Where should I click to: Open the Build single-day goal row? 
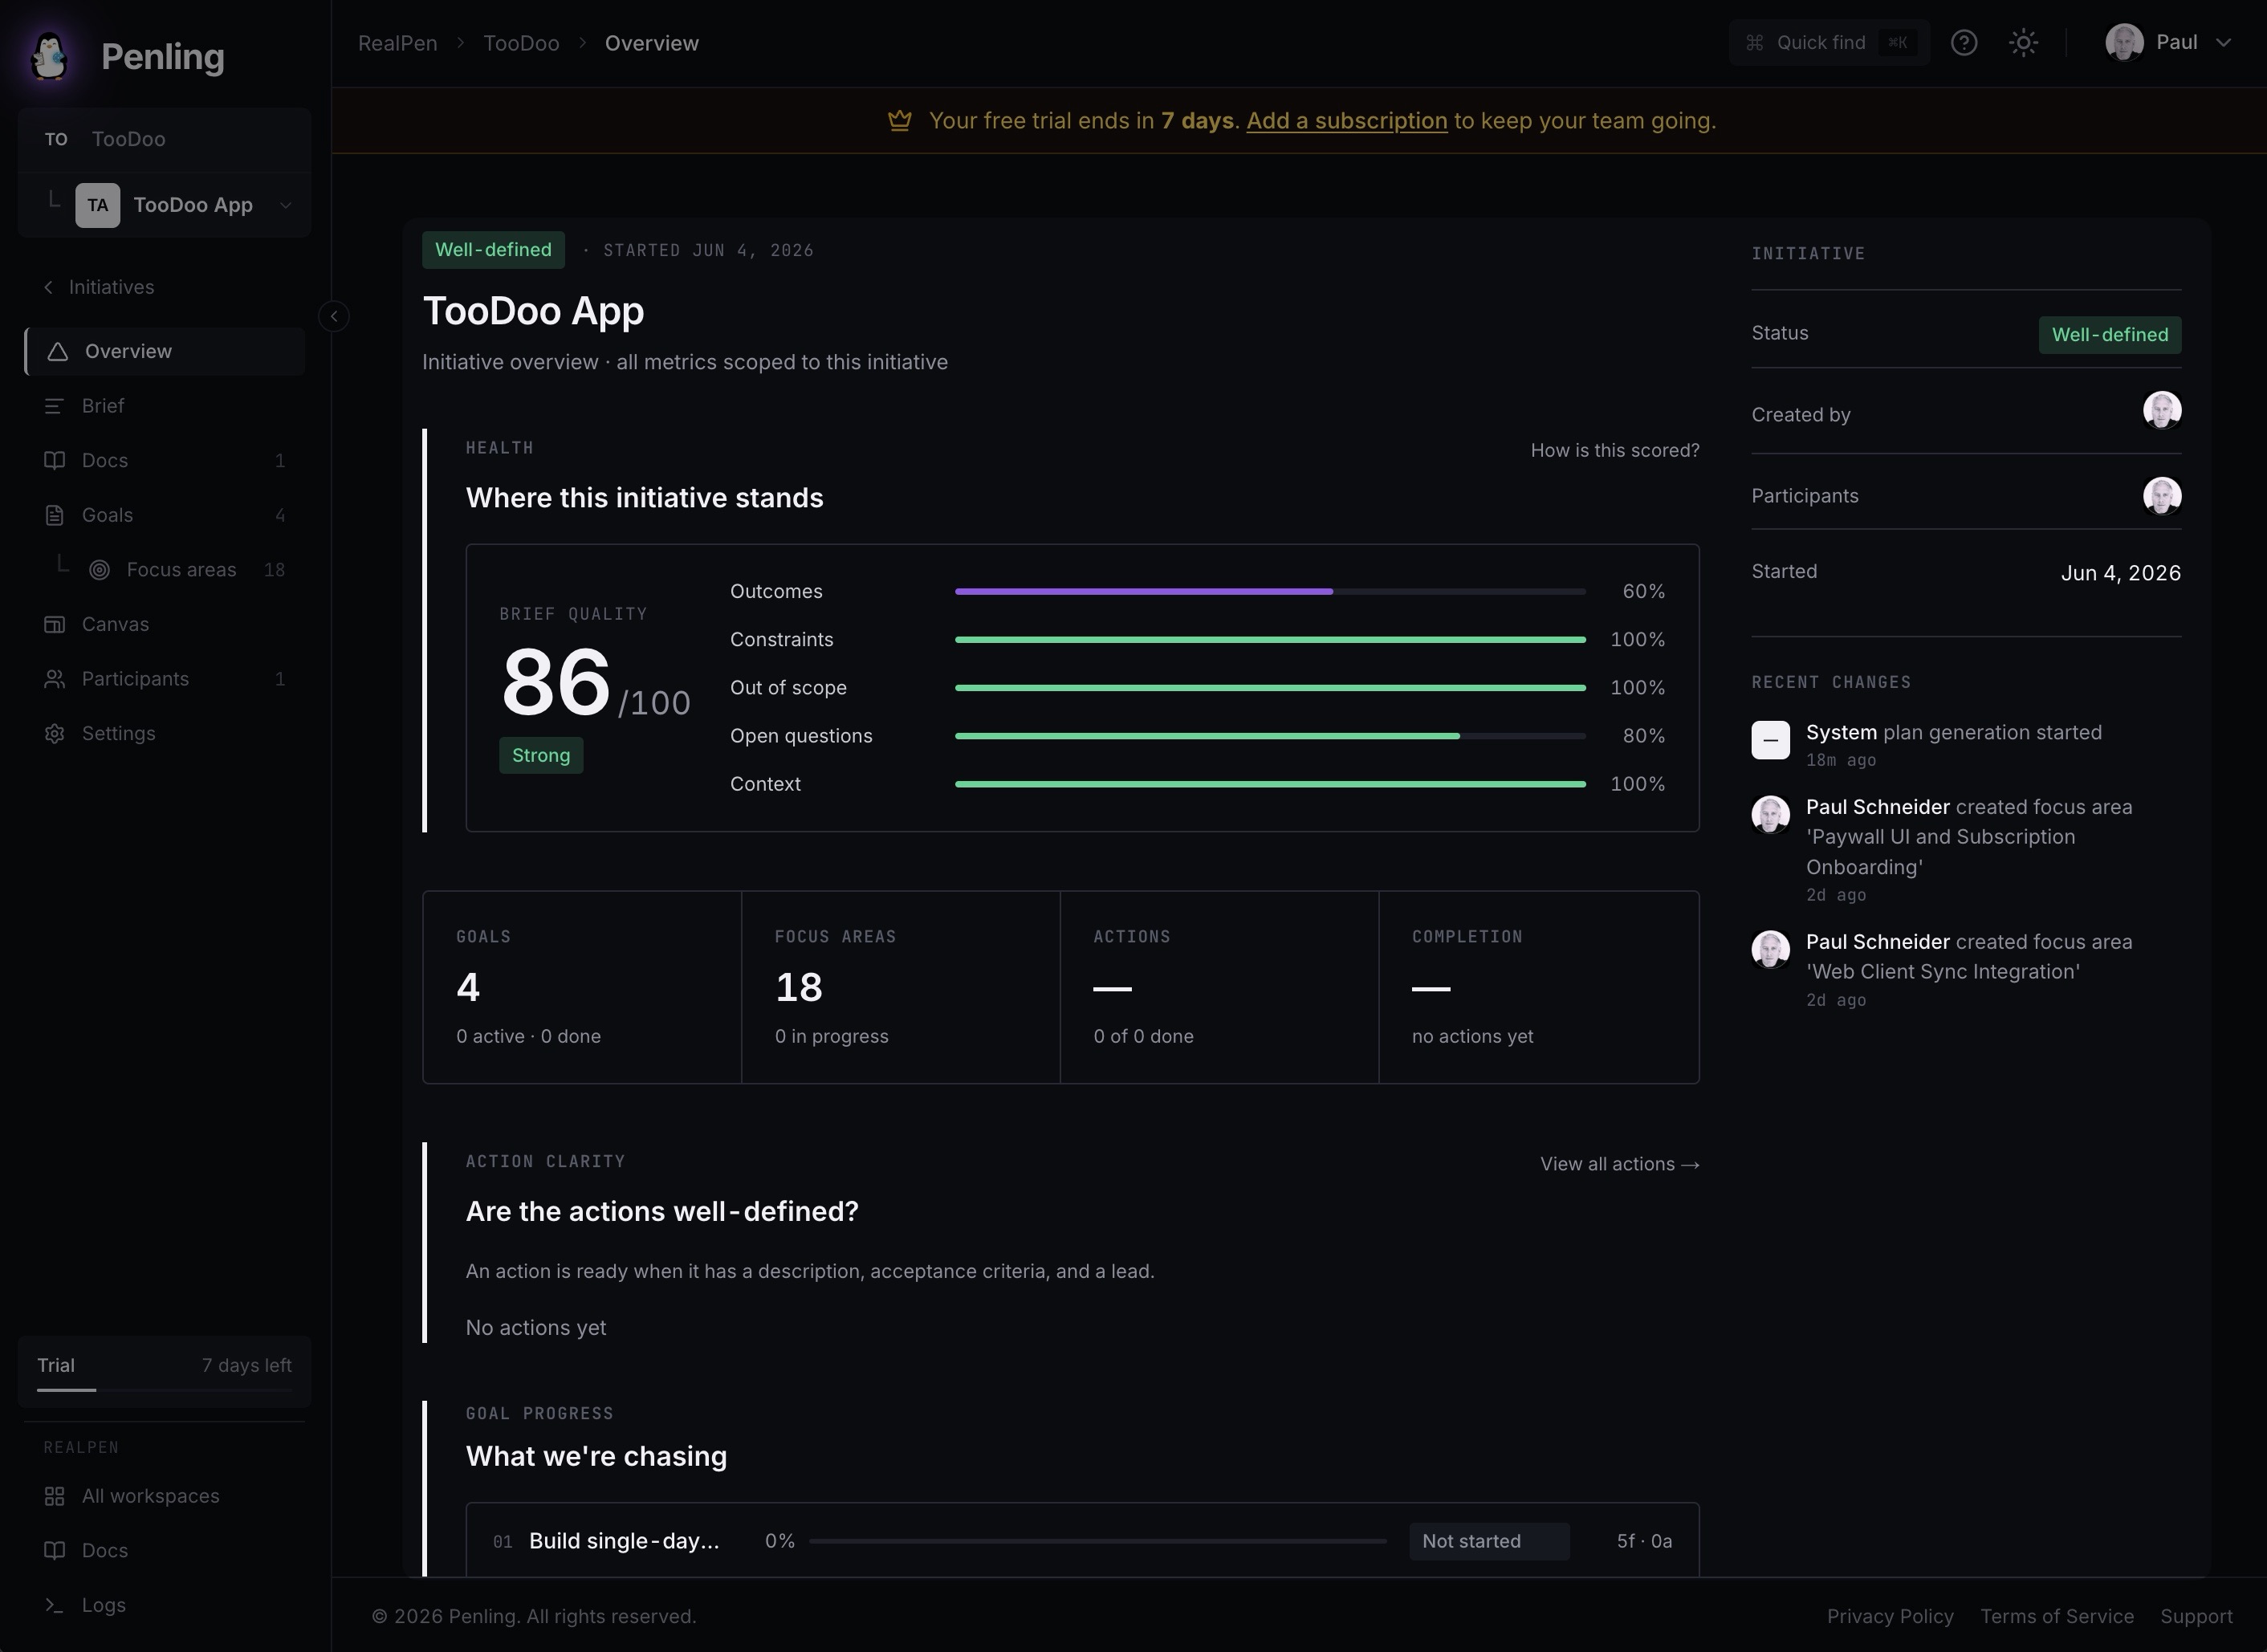1082,1541
